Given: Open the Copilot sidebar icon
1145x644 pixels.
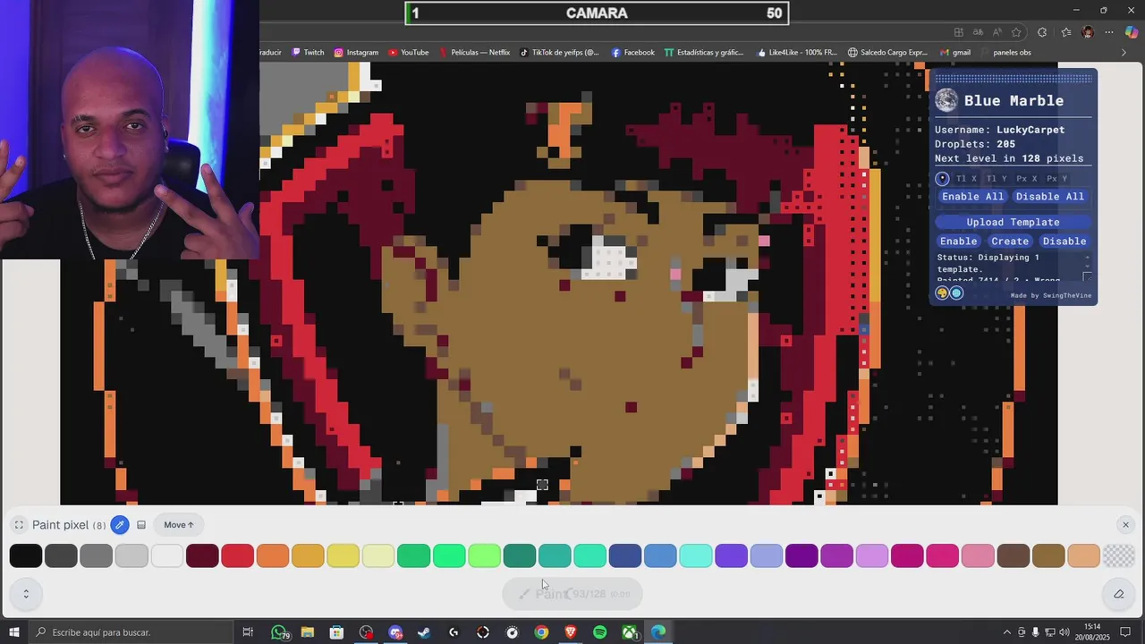Looking at the screenshot, I should [x=1131, y=32].
